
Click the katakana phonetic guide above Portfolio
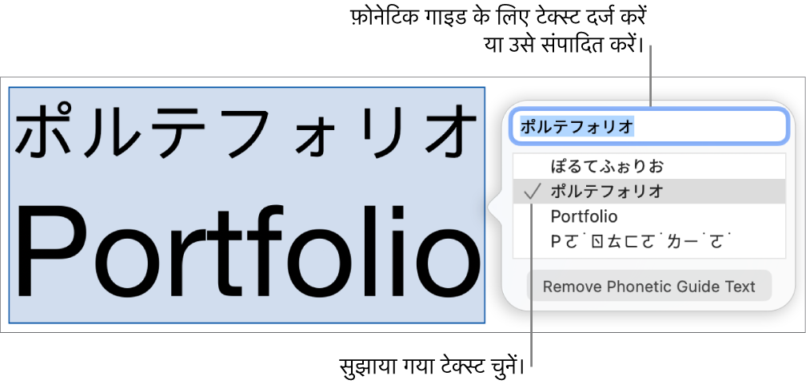click(x=245, y=132)
